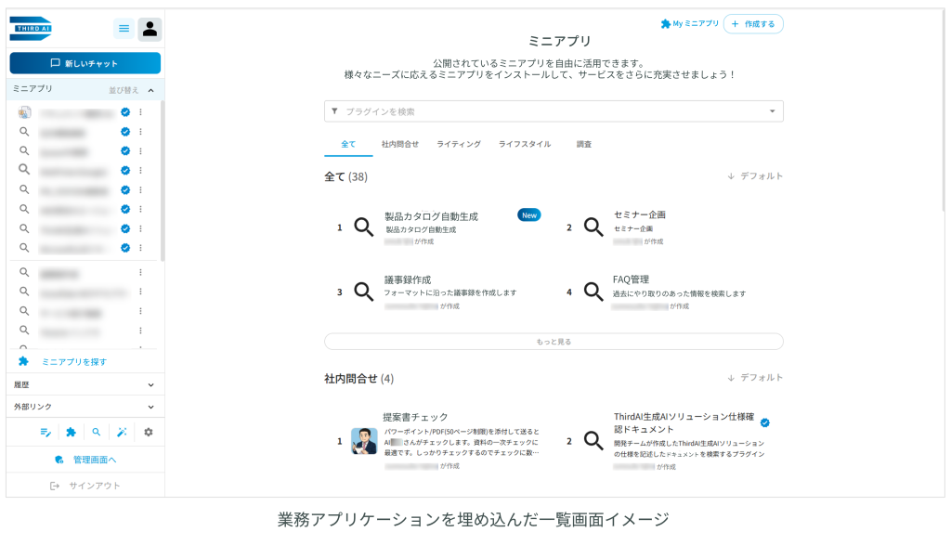Image resolution: width=951 pixels, height=545 pixels.
Task: Click the hamburger menu icon beside the logo
Action: click(124, 29)
